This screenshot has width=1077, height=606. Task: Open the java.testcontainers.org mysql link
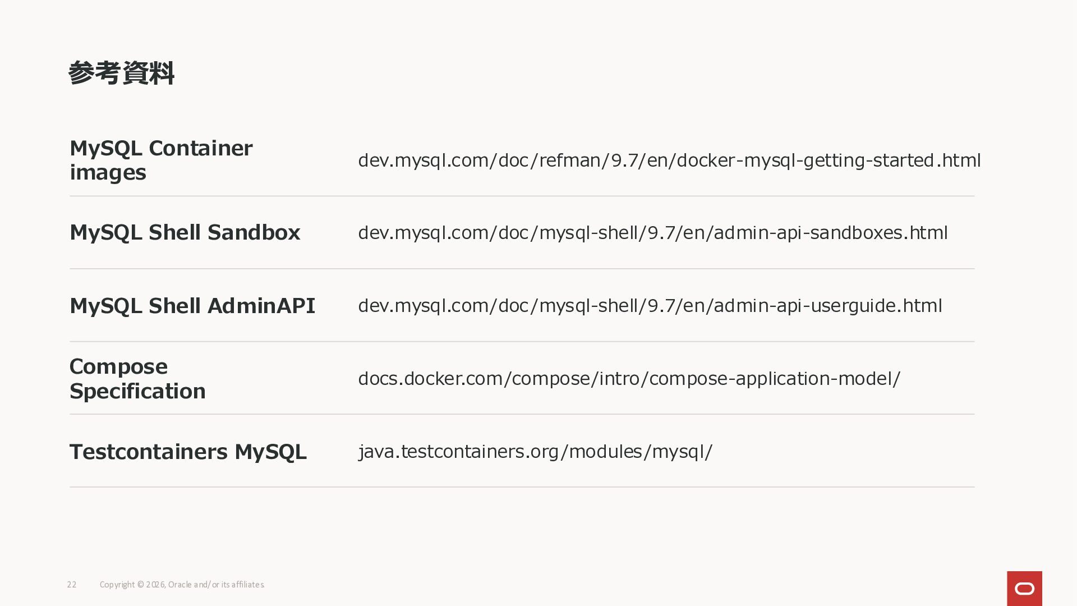tap(535, 452)
